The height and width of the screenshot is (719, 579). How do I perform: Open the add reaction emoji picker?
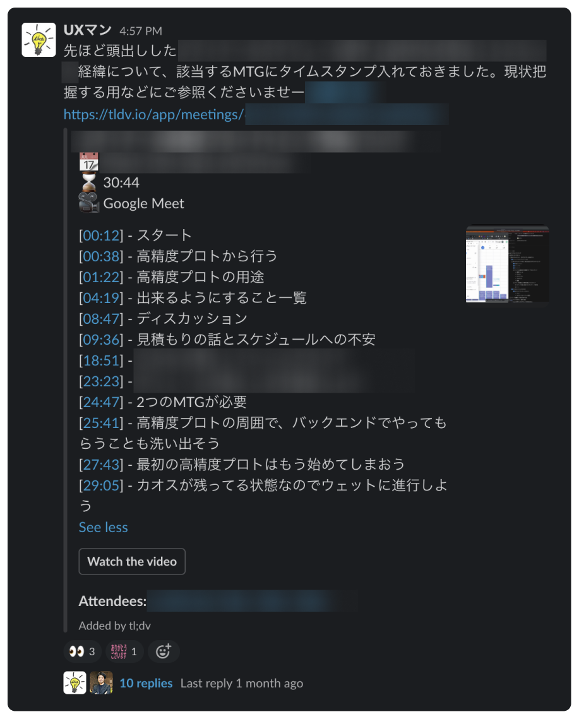[x=164, y=651]
